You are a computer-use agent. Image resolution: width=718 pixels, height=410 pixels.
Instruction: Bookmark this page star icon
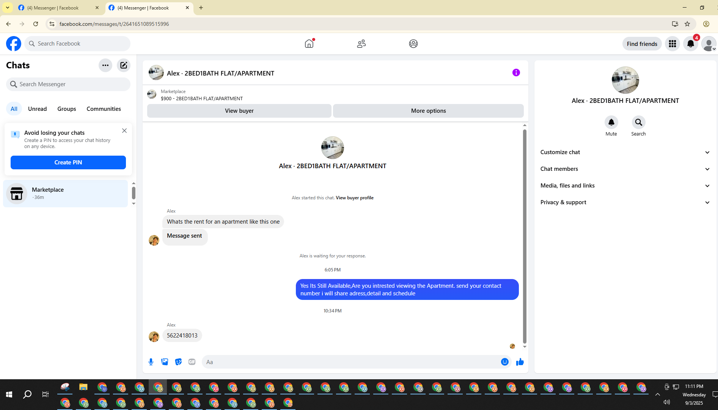(687, 24)
